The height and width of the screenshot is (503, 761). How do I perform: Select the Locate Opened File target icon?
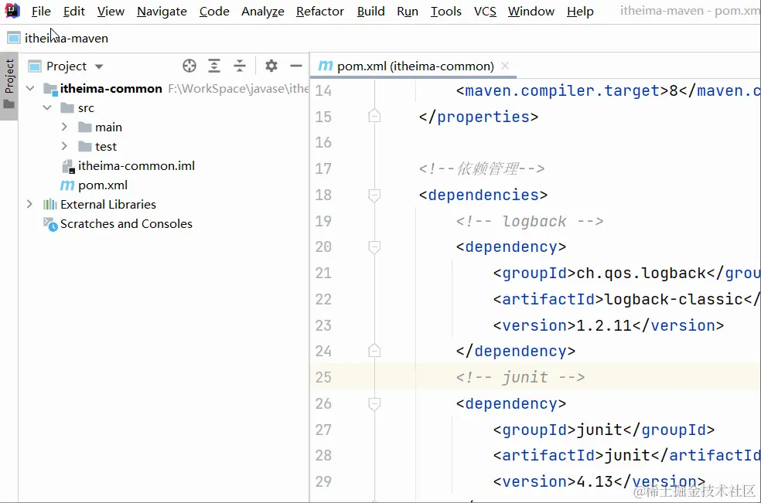tap(189, 66)
